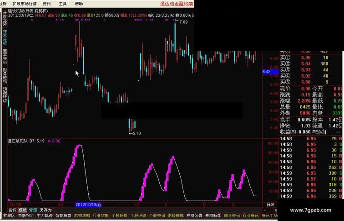Open the 个股资讯 bottom tab
The image size is (344, 221).
click(157, 216)
